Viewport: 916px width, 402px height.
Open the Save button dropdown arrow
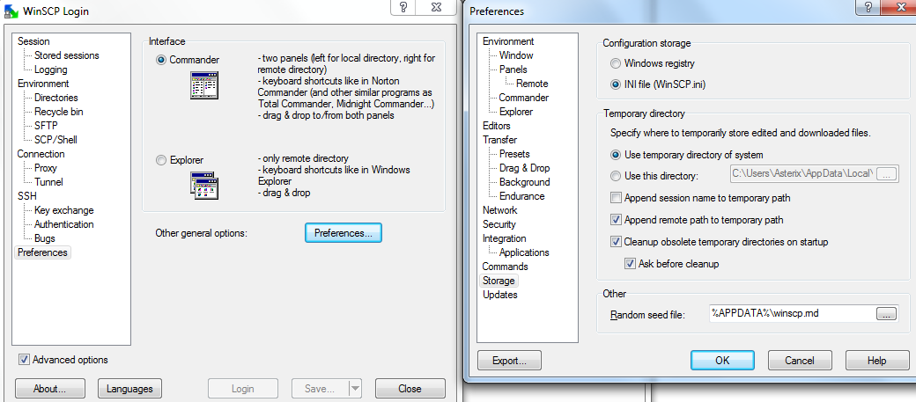355,389
